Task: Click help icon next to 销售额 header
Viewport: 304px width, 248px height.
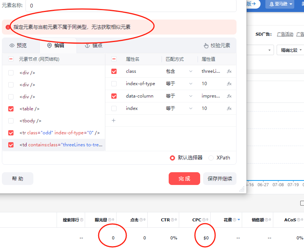Action: click(267, 219)
